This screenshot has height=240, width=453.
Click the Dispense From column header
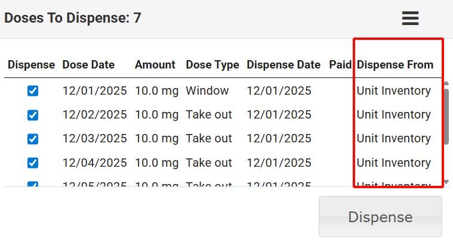point(395,65)
